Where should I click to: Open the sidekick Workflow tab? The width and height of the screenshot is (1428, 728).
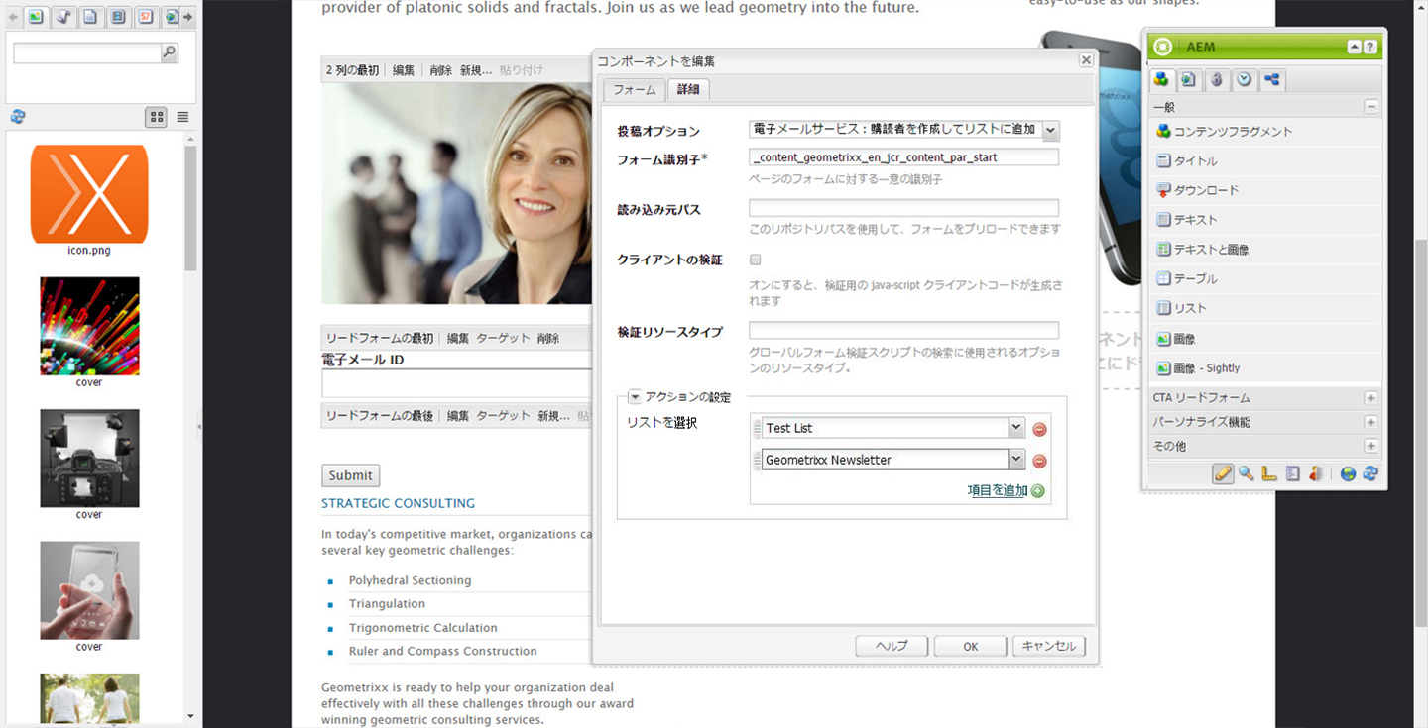[1272, 80]
